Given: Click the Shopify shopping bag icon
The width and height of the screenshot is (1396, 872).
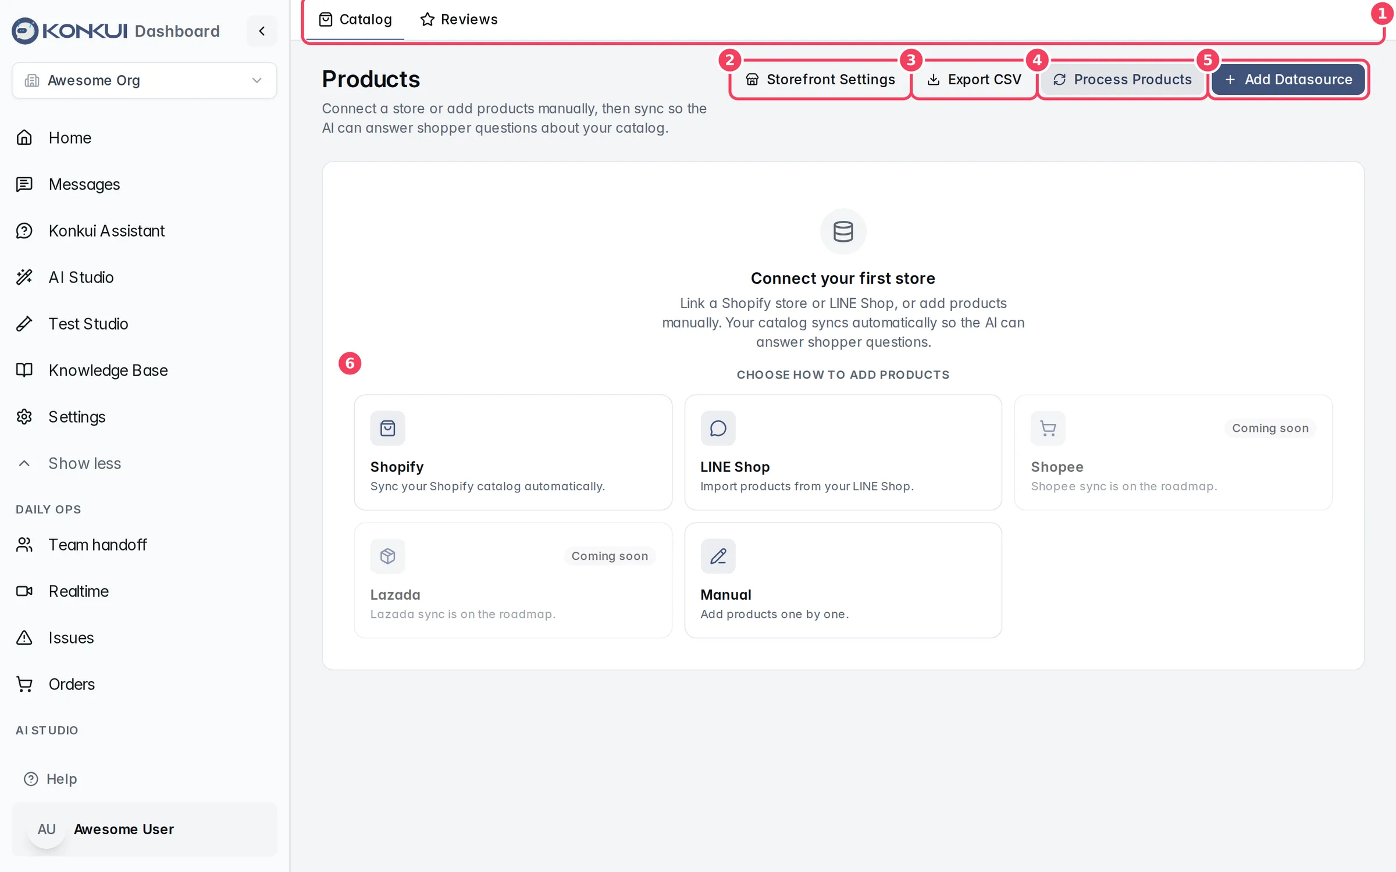Looking at the screenshot, I should pyautogui.click(x=387, y=428).
